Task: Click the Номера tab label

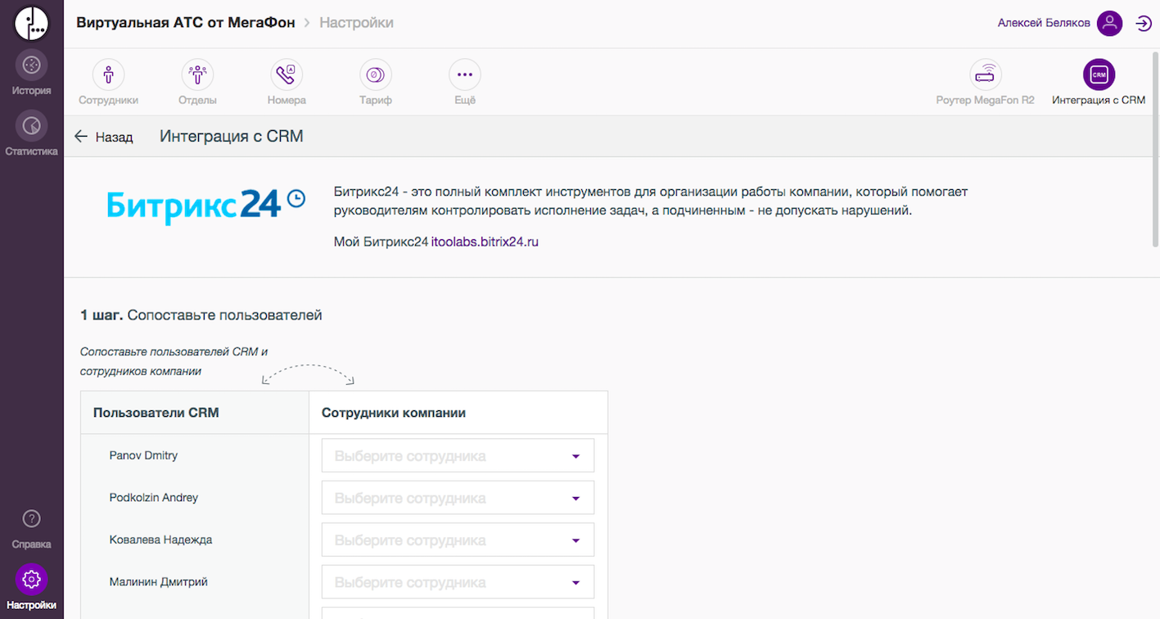Action: (287, 101)
